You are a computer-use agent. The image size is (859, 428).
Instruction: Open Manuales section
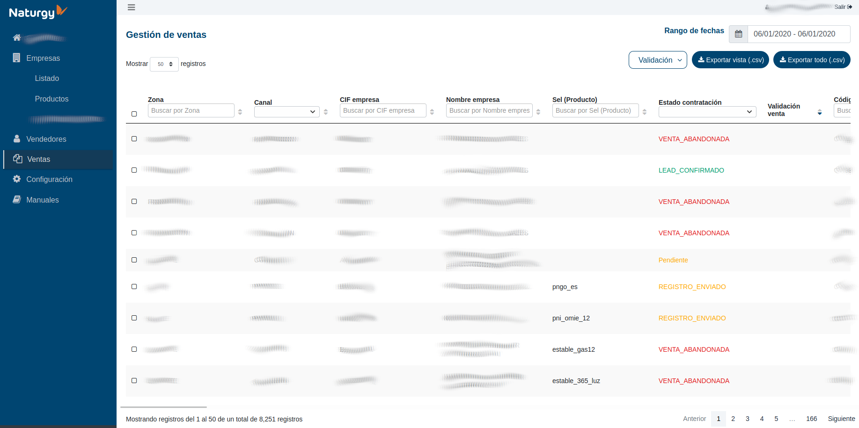click(x=43, y=200)
